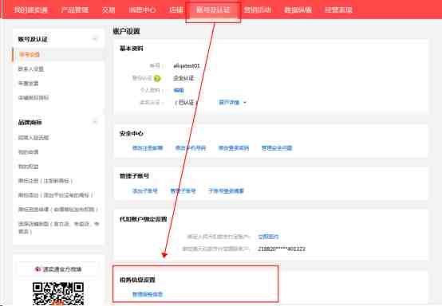Open the last two-line item under 品牌商标
Viewport: 442px width, 306px height.
pos(58,227)
